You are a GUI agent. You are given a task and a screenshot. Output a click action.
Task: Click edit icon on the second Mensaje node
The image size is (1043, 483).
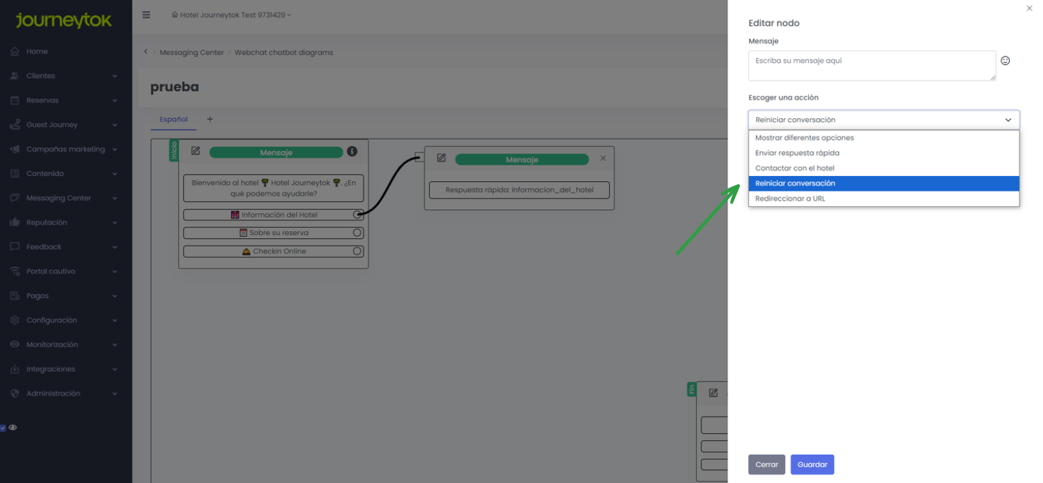click(442, 158)
